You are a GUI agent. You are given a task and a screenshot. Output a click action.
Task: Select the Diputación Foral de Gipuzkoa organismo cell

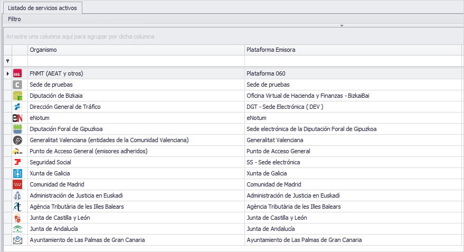pos(136,129)
